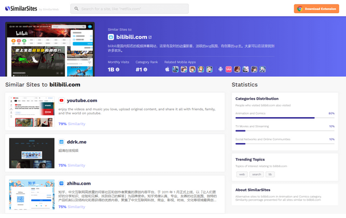The height and width of the screenshot is (218, 346).
Task: Open the bilibili.com title link in banner
Action: pyautogui.click(x=131, y=37)
